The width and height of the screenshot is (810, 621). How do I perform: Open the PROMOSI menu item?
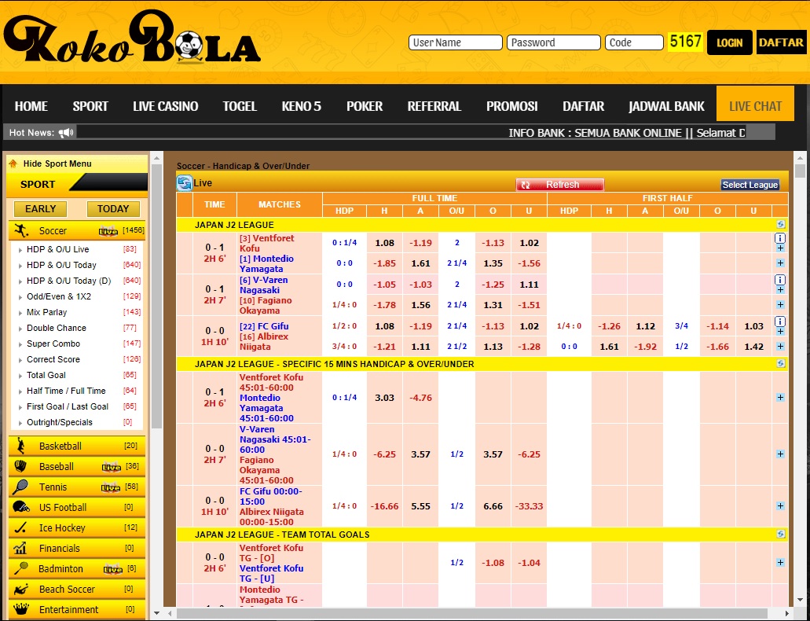(x=512, y=106)
